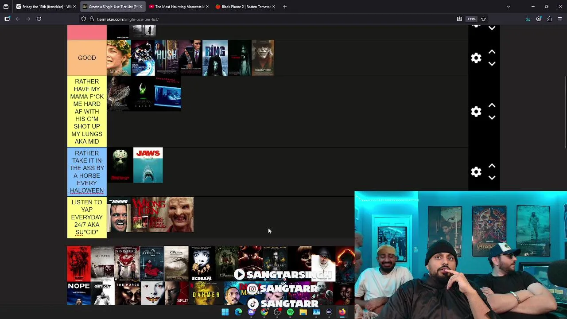Move the HALLOWEEN tier row up
Image resolution: width=567 pixels, height=319 pixels.
[492, 166]
